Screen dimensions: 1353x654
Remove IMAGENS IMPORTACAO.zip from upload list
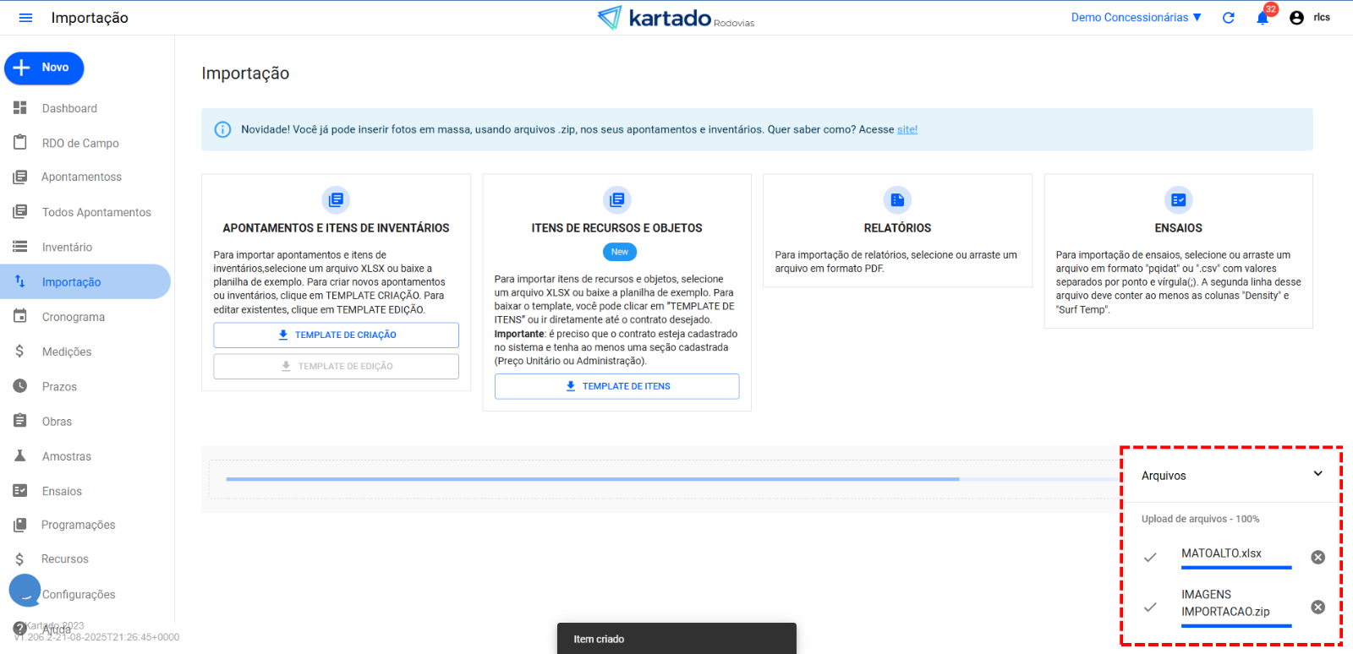pos(1317,608)
